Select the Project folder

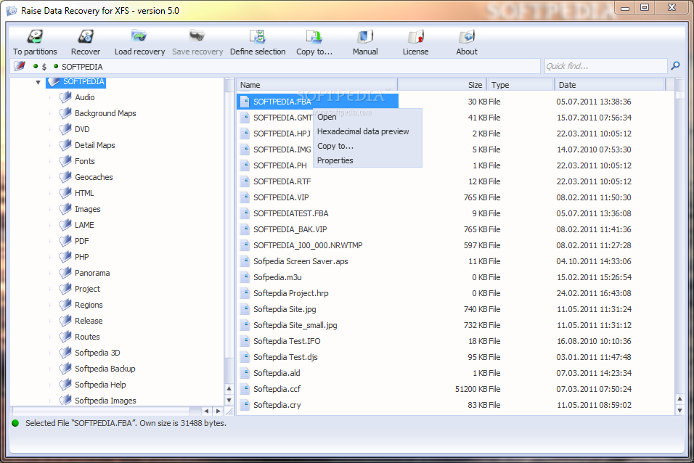coord(87,289)
